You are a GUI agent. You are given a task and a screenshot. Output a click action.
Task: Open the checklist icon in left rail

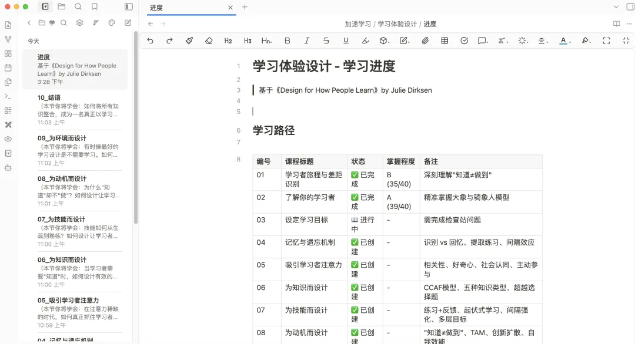pos(8,110)
